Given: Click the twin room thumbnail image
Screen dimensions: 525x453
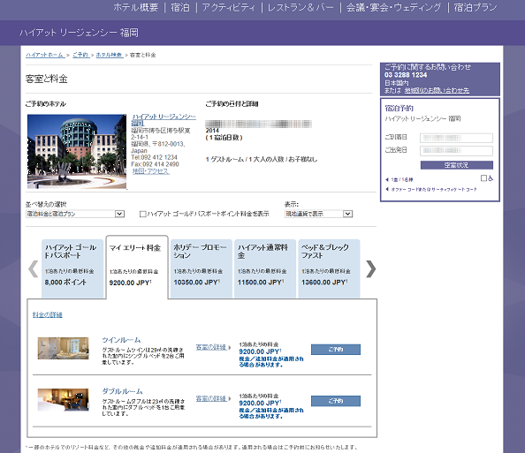Looking at the screenshot, I should tap(64, 348).
